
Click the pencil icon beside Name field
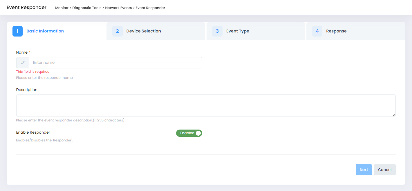pyautogui.click(x=23, y=63)
